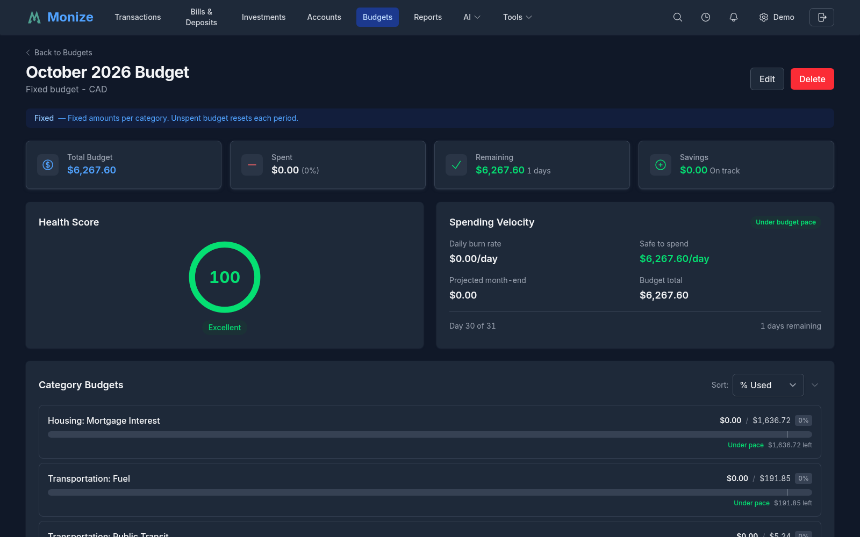
Task: Click the Housing: Mortgage Interest progress bar
Action: 430,434
